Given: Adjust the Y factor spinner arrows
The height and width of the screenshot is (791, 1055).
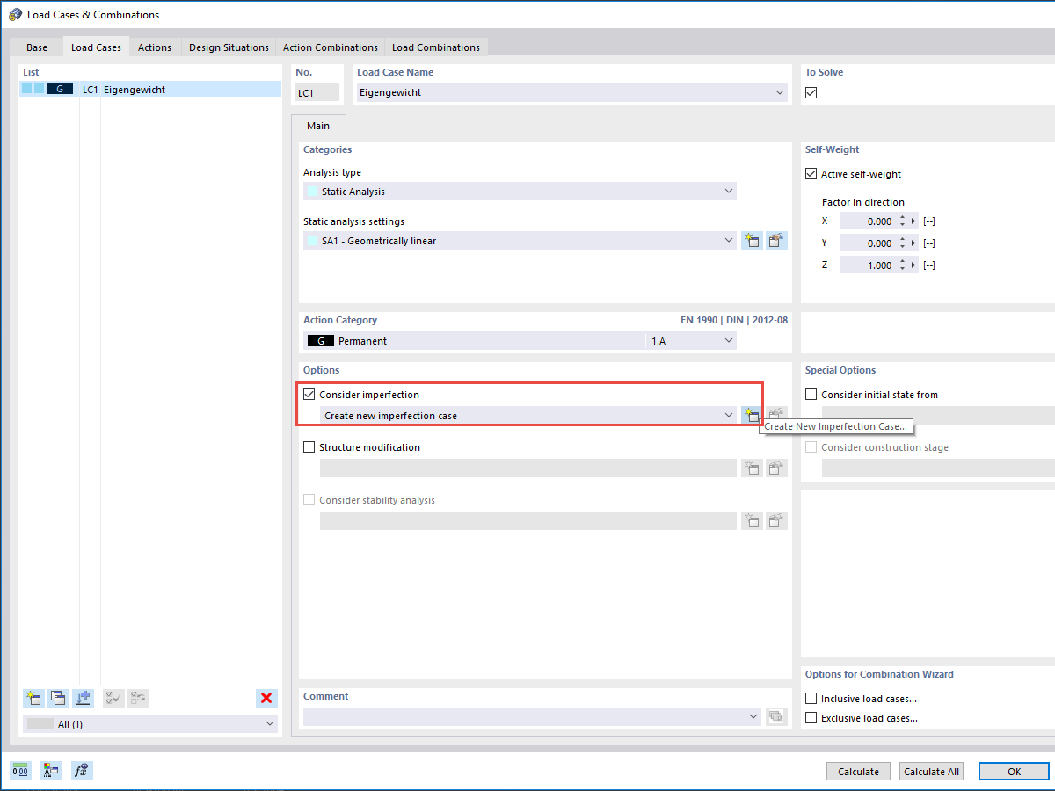Looking at the screenshot, I should 902,243.
